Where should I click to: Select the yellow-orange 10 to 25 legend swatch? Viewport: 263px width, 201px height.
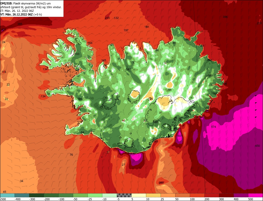tap(153, 195)
